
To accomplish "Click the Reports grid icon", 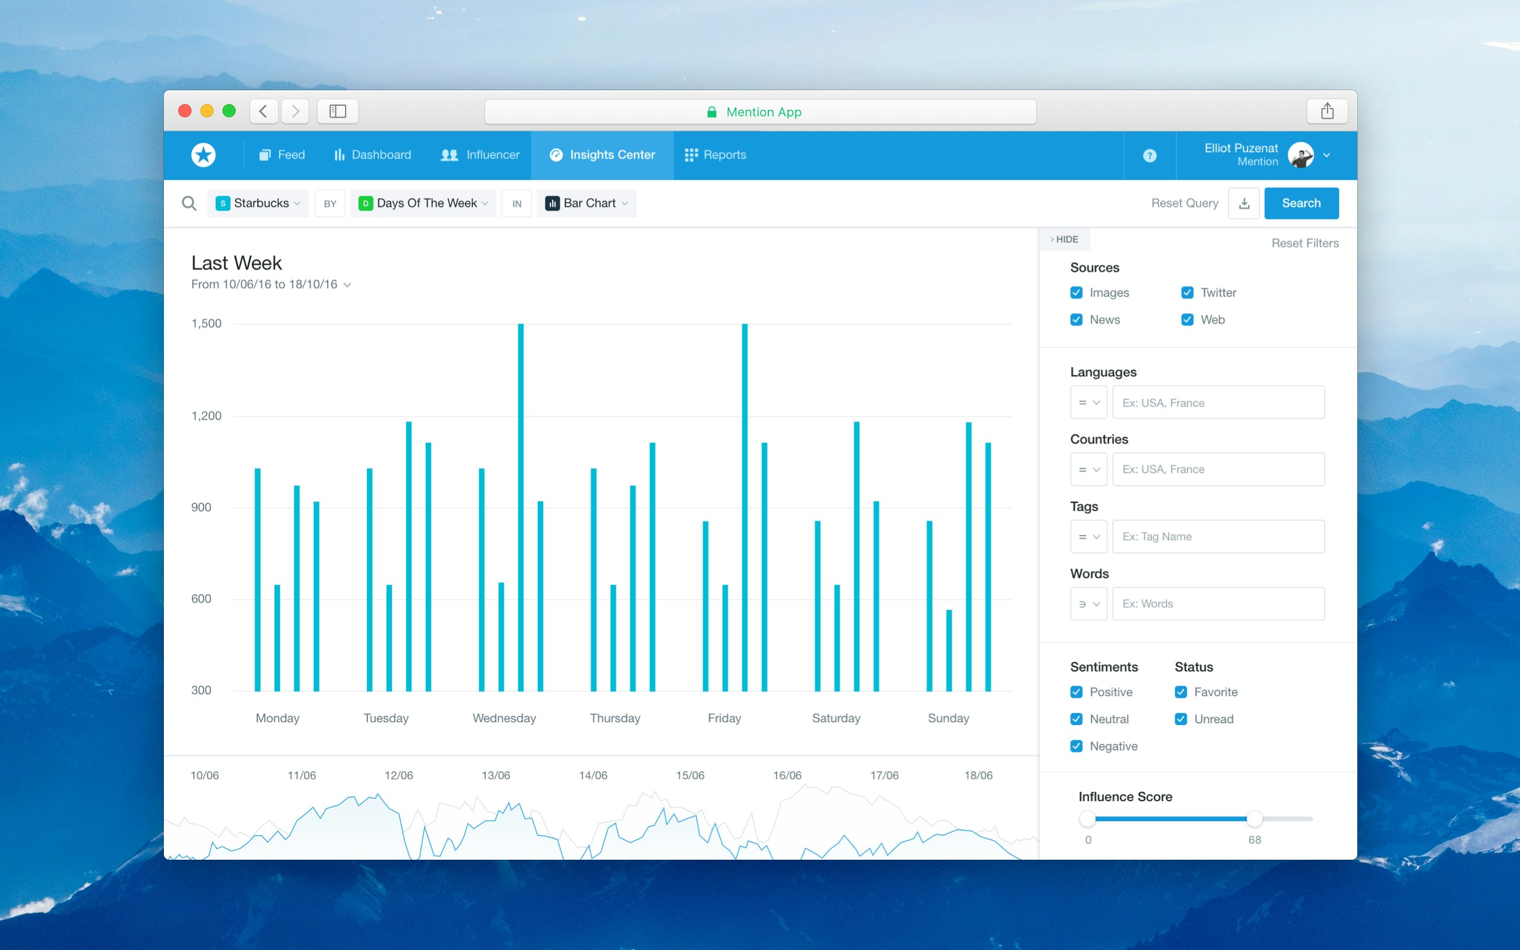I will coord(691,154).
